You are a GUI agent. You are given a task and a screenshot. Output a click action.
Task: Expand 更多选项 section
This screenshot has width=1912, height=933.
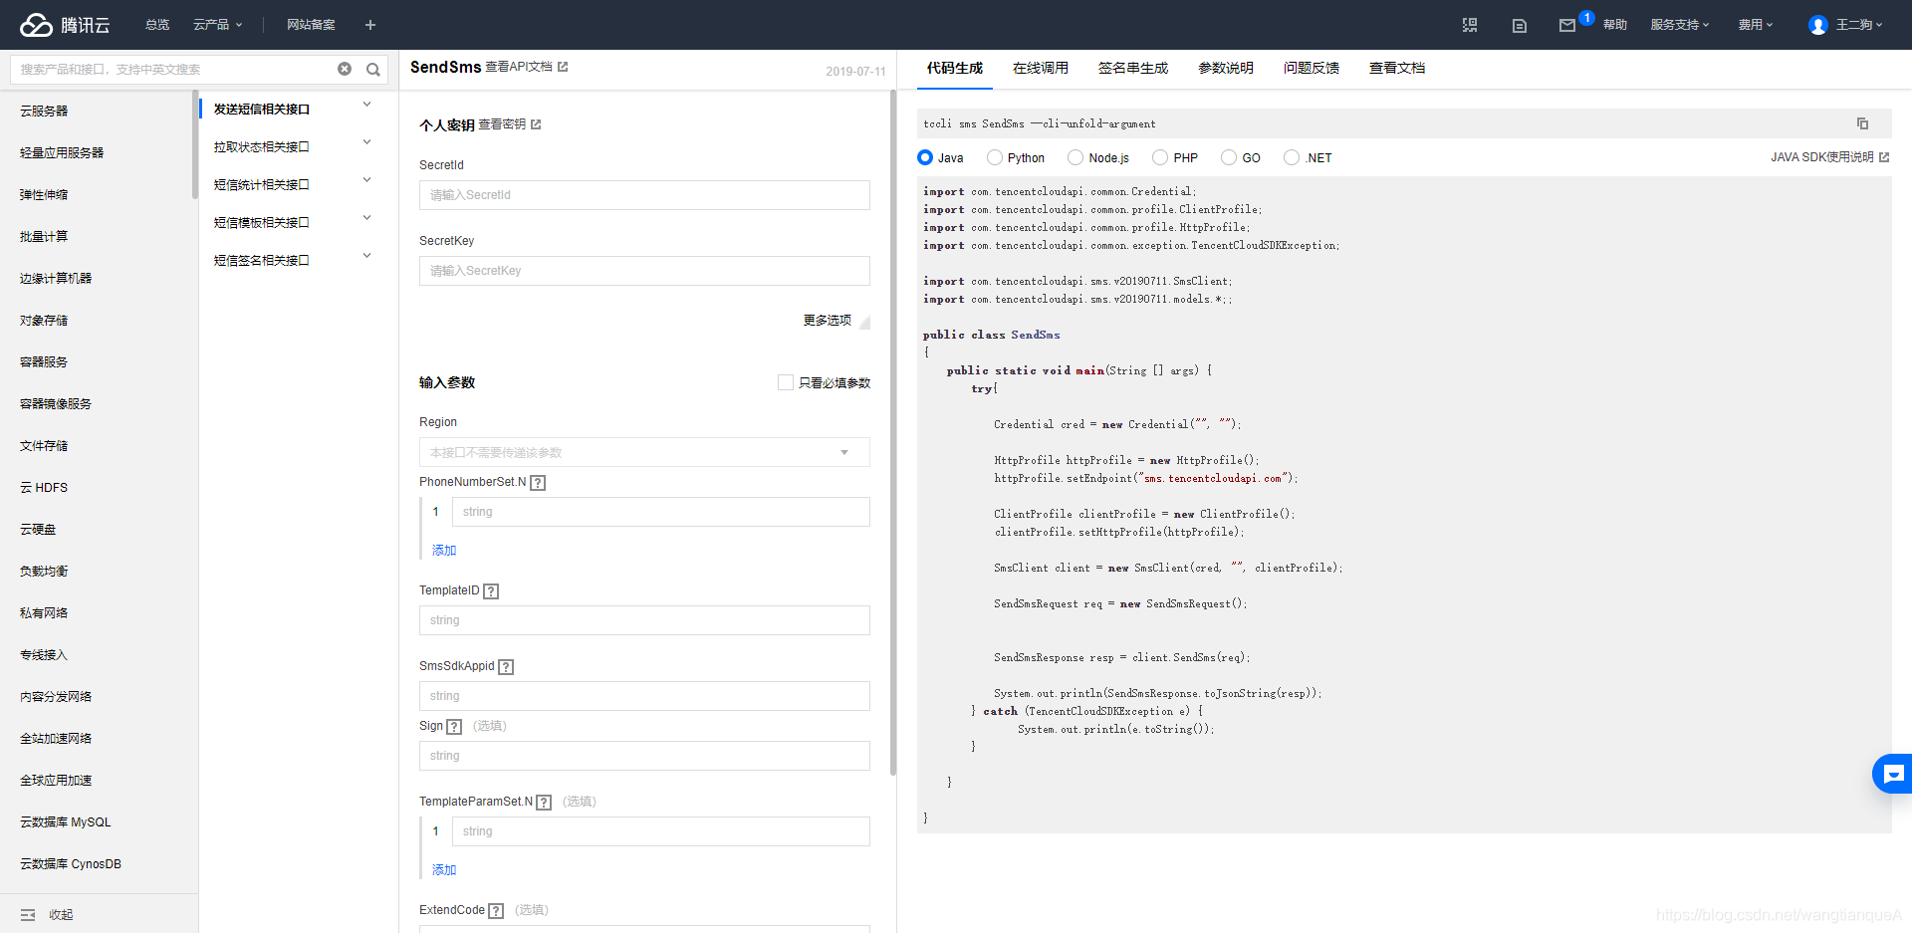click(836, 320)
